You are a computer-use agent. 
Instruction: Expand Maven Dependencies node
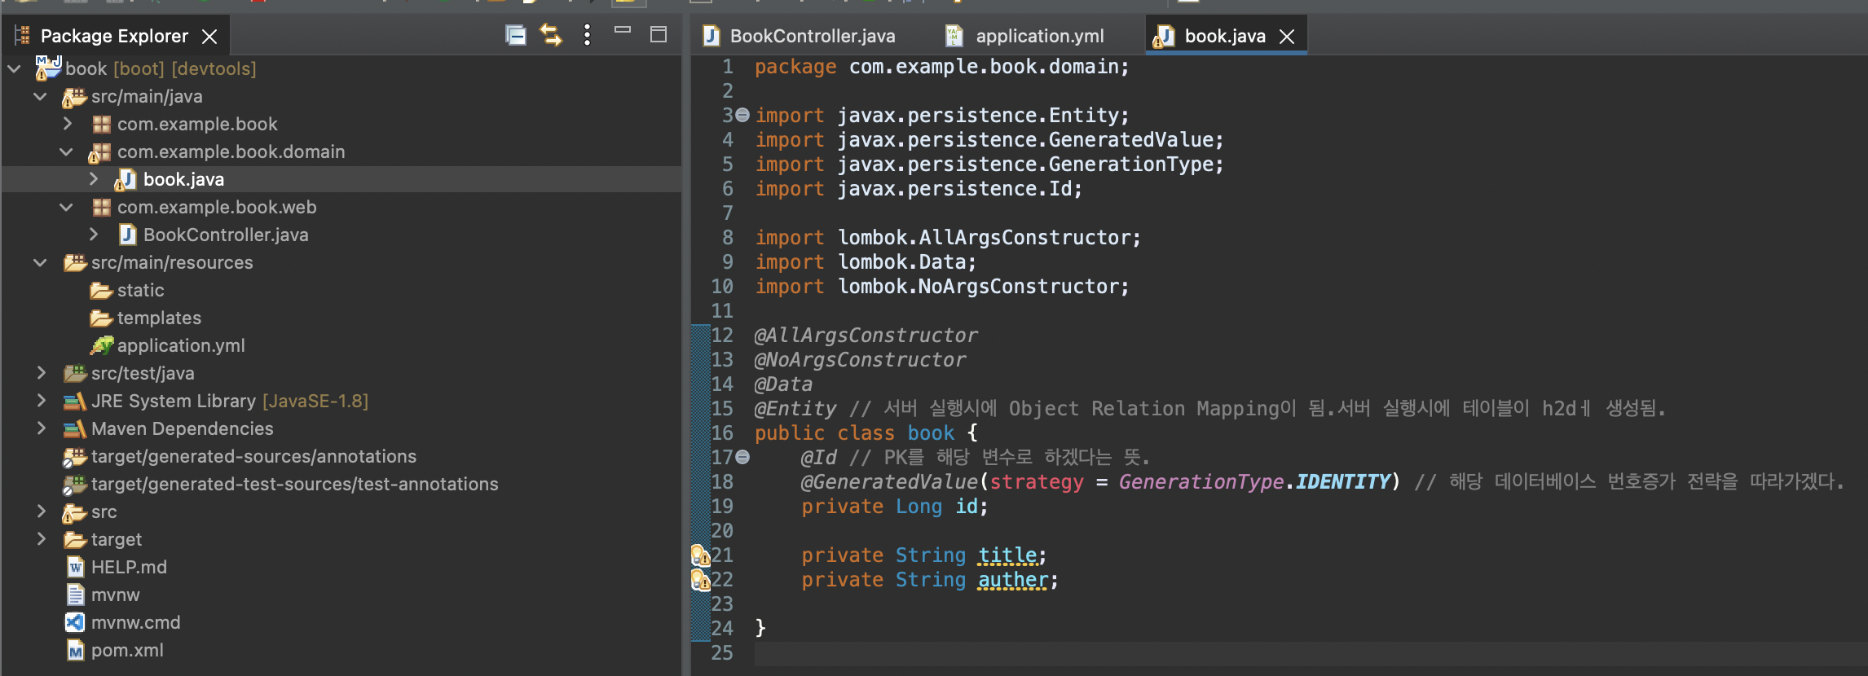tap(41, 428)
